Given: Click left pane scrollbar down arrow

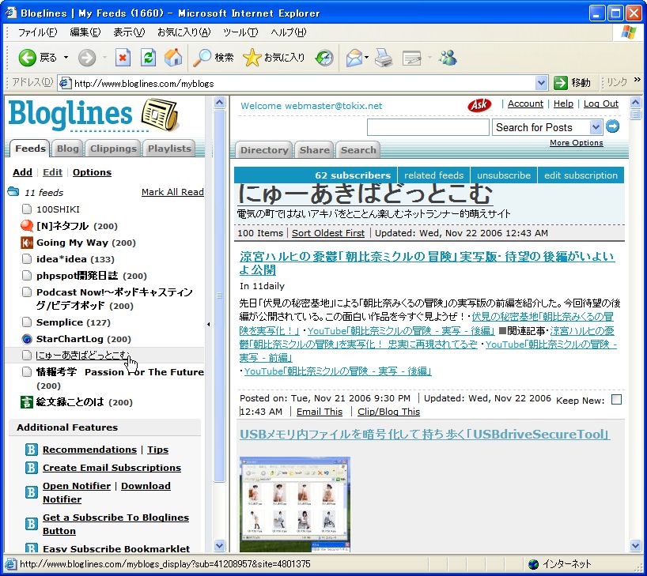Looking at the screenshot, I should 220,546.
